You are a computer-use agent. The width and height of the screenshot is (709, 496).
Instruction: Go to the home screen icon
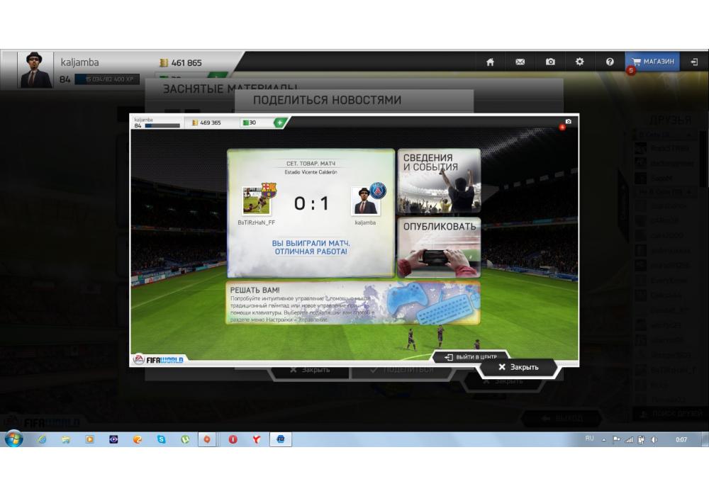490,62
